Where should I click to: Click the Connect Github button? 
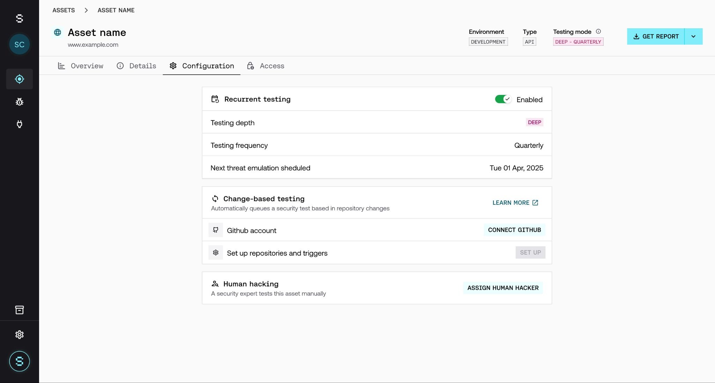click(x=515, y=230)
